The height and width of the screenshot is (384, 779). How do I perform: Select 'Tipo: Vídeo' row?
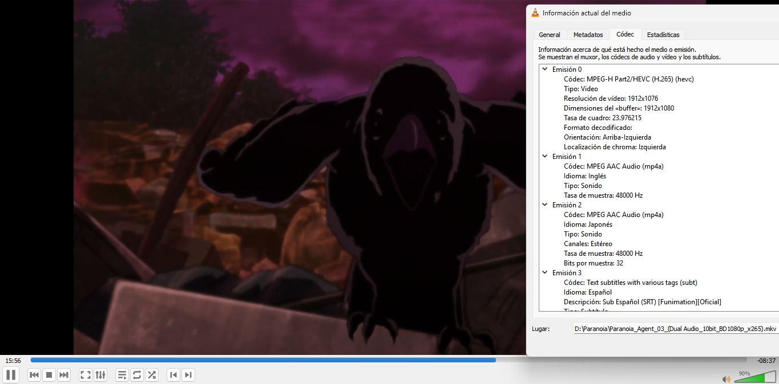pyautogui.click(x=581, y=89)
